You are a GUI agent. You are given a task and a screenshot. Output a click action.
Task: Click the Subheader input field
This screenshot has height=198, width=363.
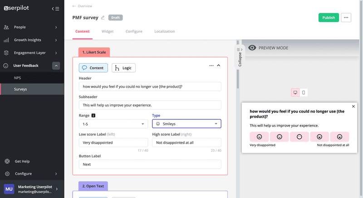tap(150, 105)
